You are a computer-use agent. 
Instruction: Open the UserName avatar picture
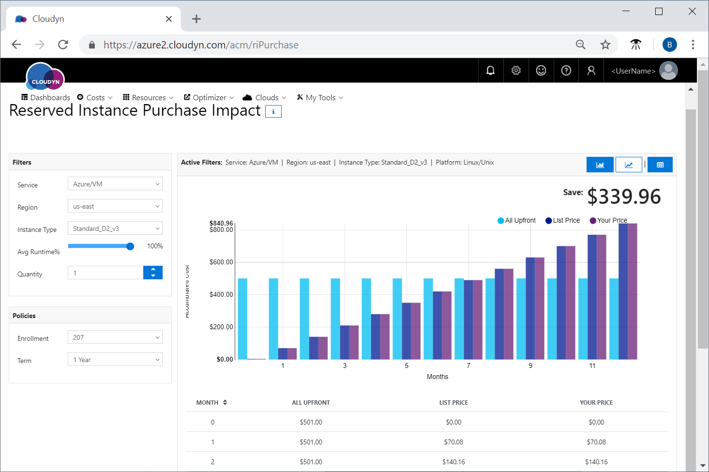pyautogui.click(x=668, y=71)
